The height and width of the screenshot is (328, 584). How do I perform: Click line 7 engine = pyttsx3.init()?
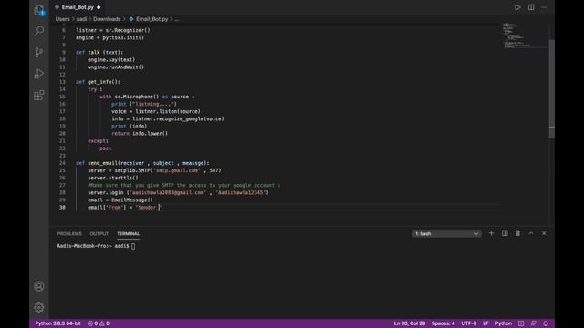[x=109, y=37]
